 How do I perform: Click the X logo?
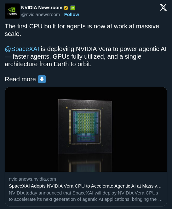pos(163,7)
